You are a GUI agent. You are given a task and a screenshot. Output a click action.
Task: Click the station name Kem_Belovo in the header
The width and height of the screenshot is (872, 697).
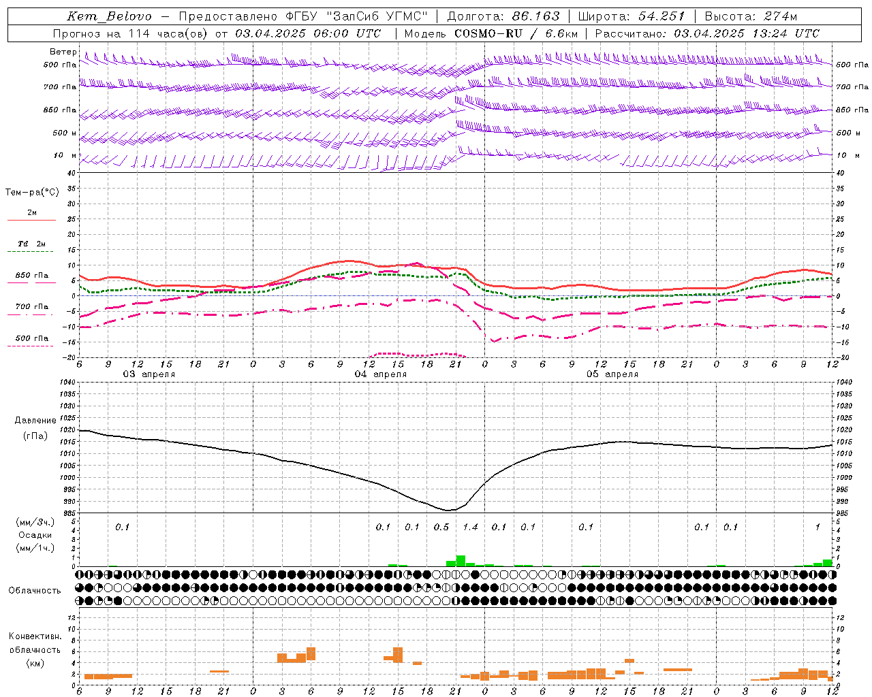click(x=110, y=16)
